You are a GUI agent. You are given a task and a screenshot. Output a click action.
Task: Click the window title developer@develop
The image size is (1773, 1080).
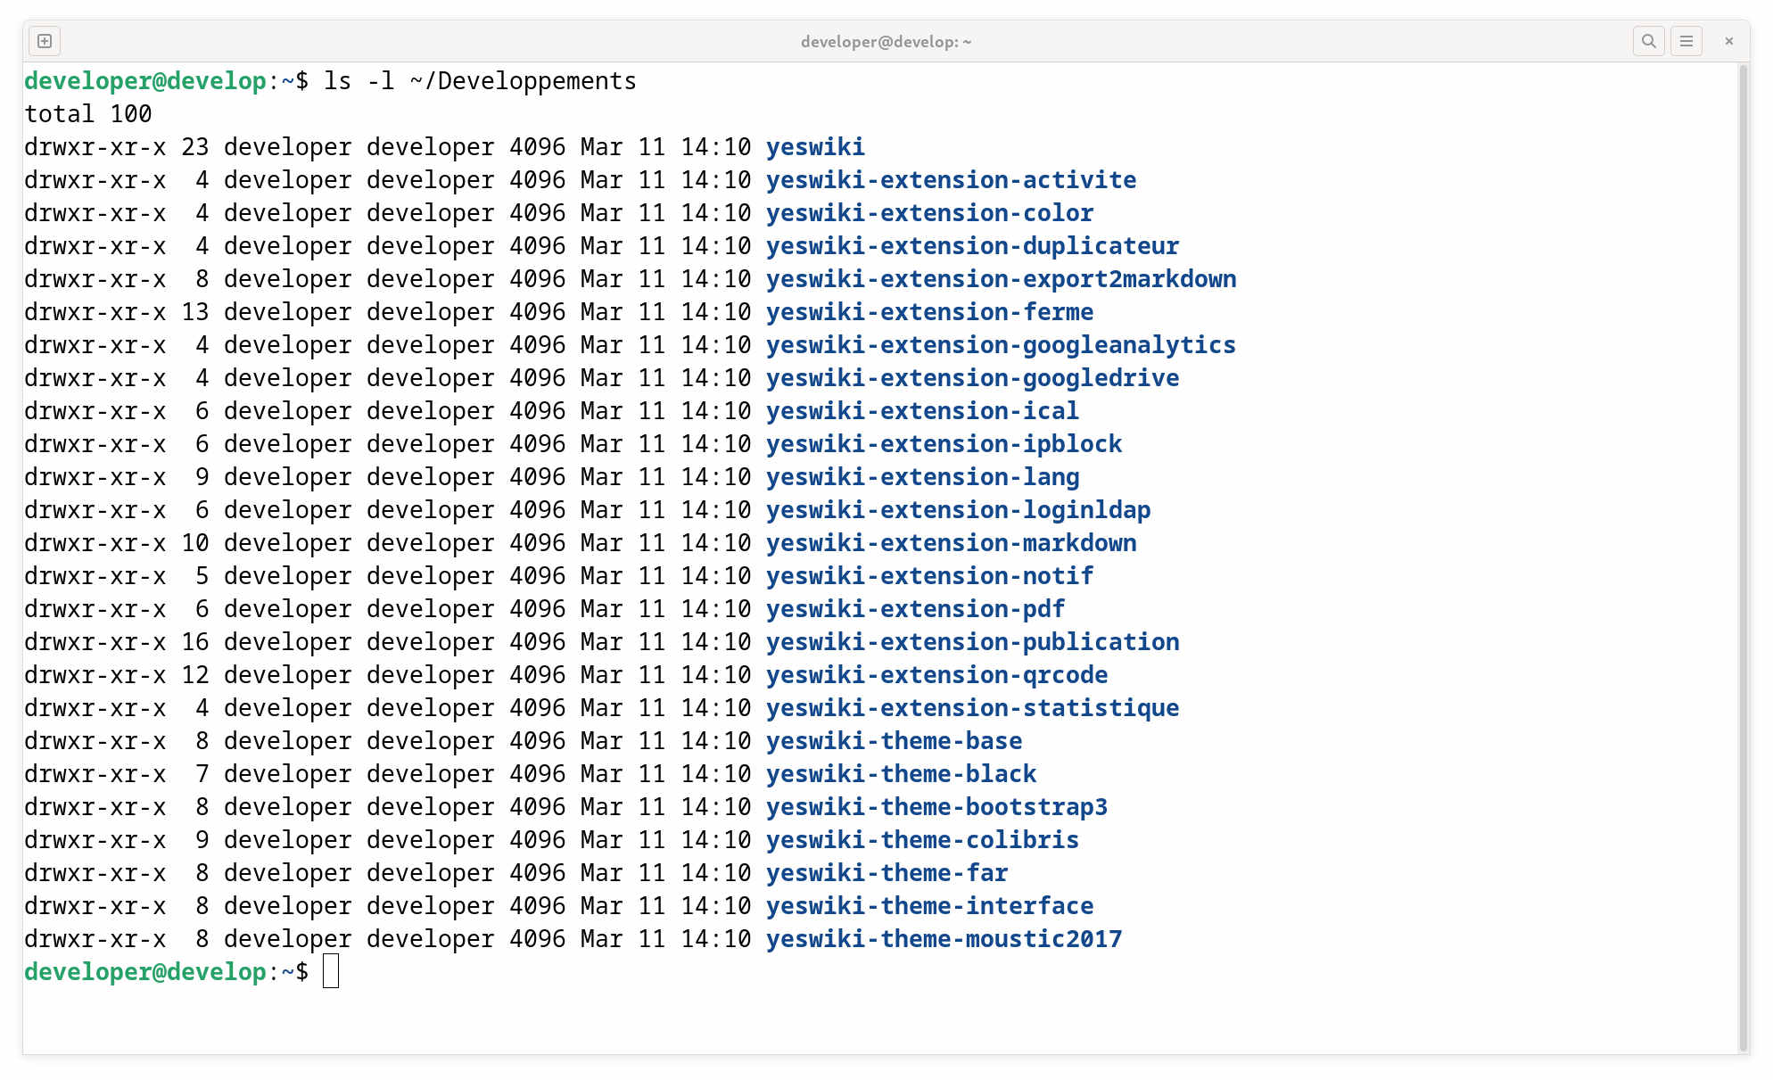click(885, 42)
